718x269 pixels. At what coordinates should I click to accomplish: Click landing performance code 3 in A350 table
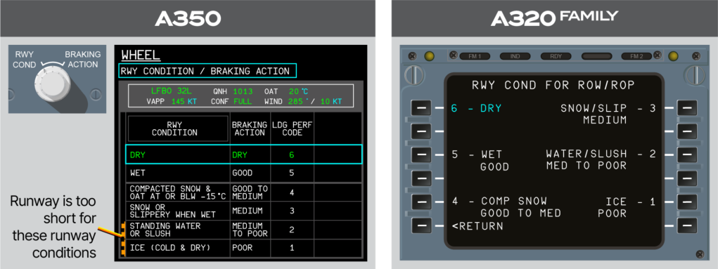(x=292, y=211)
